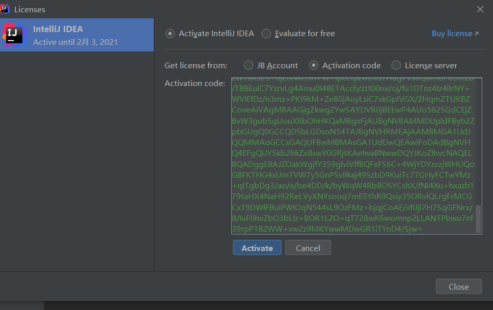
Task: Click the 'Activation code:' label
Action: coord(195,83)
